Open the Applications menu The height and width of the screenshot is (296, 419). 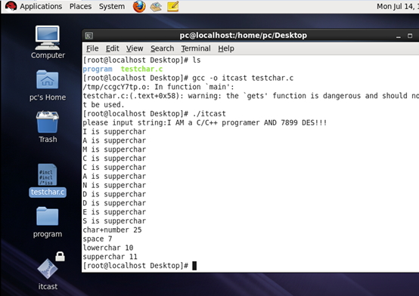click(41, 6)
